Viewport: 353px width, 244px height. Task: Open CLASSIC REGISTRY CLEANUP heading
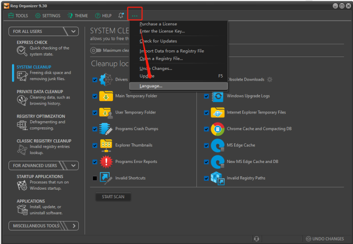[44, 141]
